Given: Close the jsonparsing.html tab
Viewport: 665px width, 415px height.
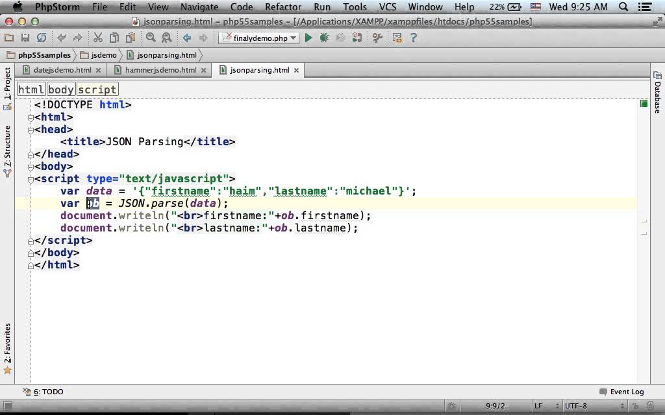Looking at the screenshot, I should (296, 70).
